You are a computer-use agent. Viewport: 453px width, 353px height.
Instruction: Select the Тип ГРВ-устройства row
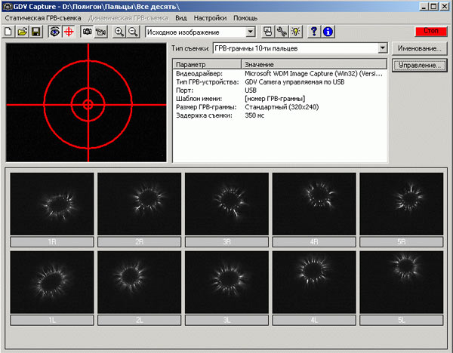click(x=279, y=82)
